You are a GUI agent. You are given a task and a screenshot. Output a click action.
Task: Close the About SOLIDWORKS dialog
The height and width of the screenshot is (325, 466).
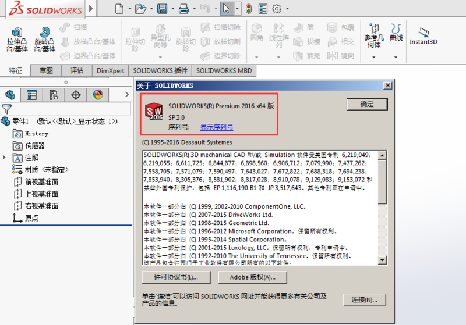point(387,85)
